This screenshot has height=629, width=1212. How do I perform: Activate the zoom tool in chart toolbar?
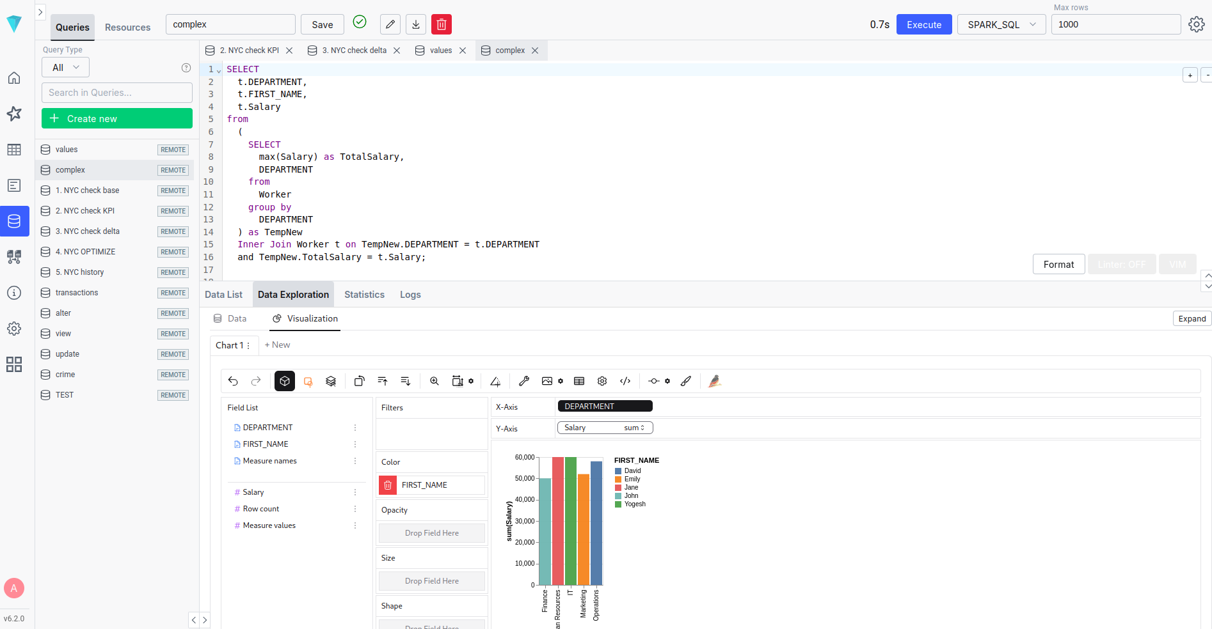[434, 381]
